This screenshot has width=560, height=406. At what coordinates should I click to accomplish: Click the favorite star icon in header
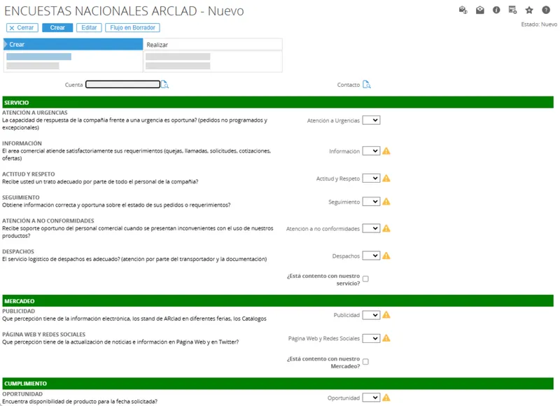point(529,10)
